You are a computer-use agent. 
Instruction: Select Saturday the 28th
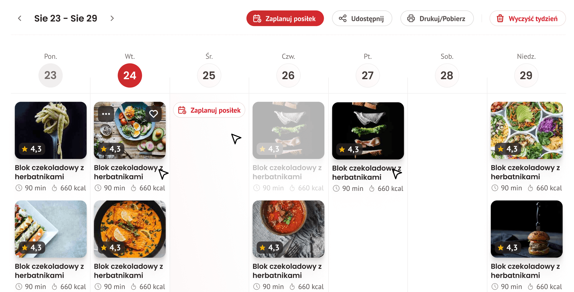click(447, 75)
